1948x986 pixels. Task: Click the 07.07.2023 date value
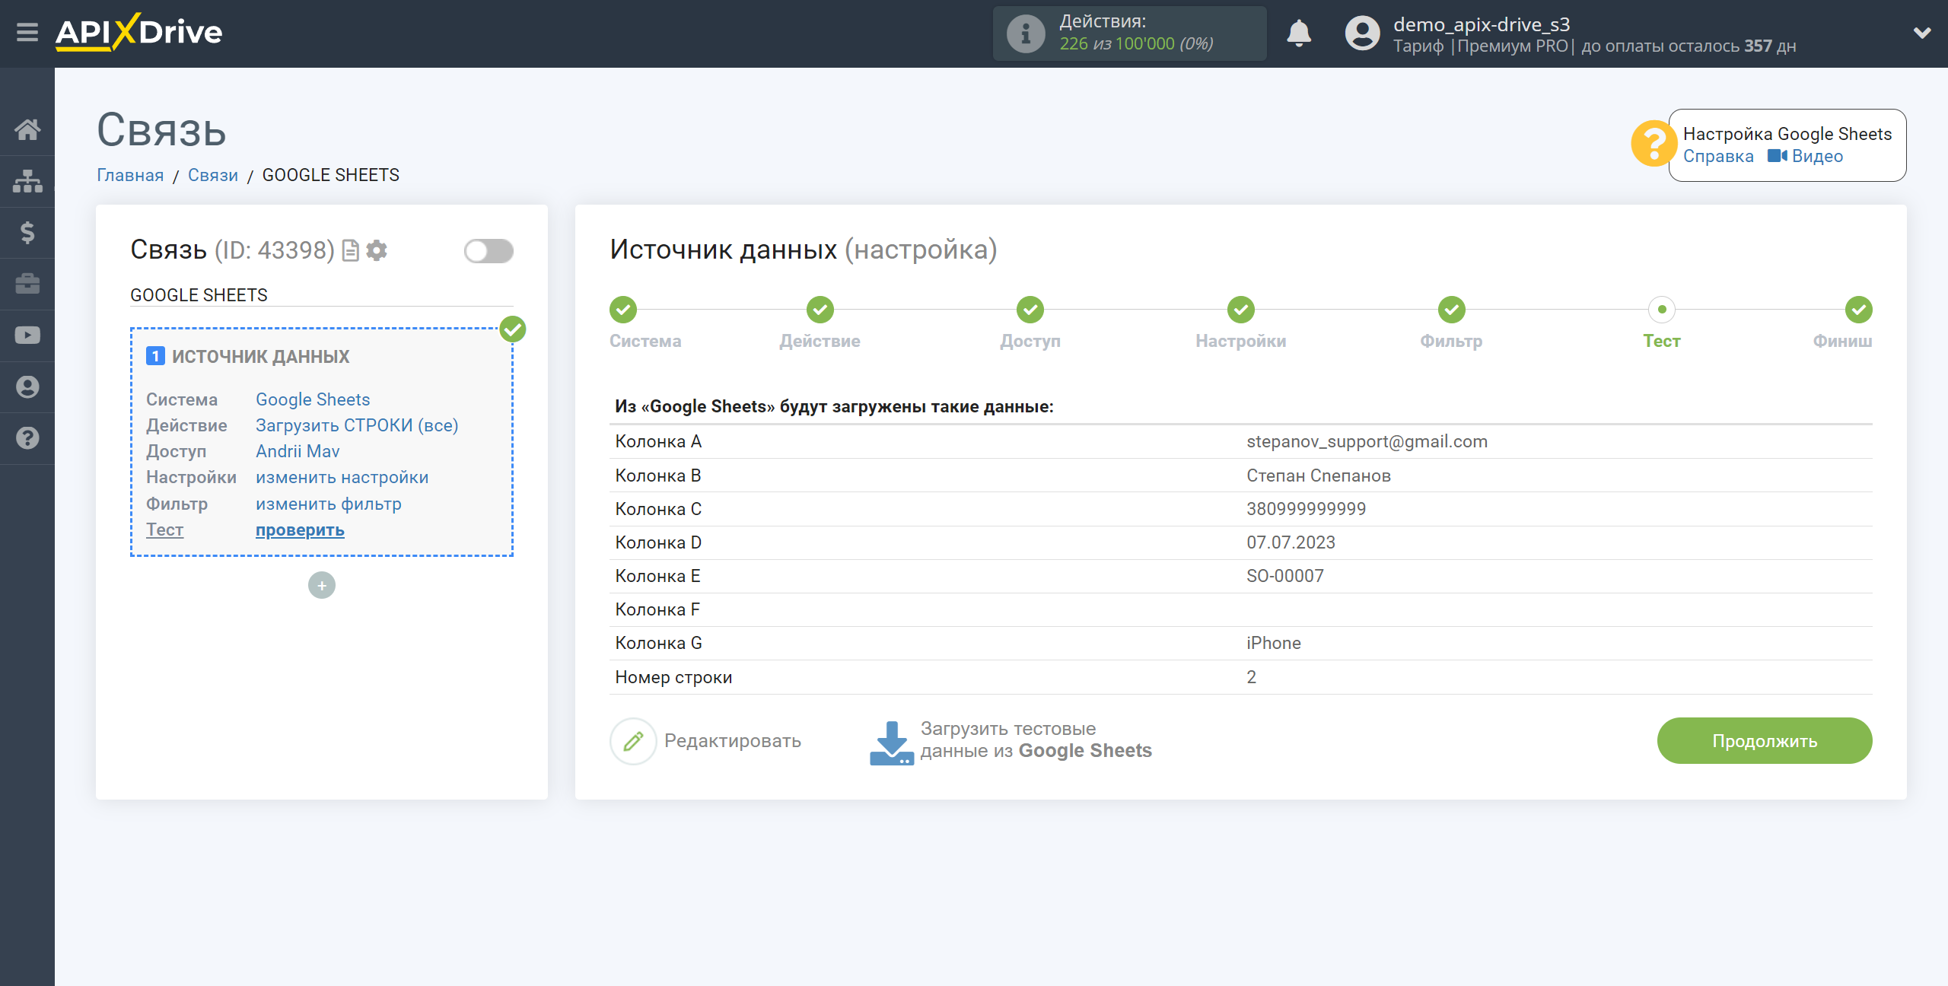pyautogui.click(x=1291, y=542)
